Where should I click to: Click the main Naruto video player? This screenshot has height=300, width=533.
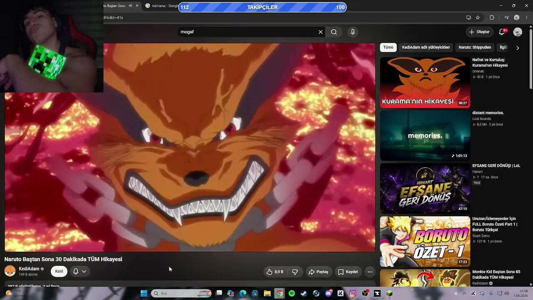190,147
